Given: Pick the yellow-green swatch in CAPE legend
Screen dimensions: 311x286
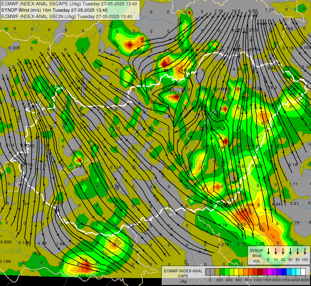Looking at the screenshot, I should [232, 272].
